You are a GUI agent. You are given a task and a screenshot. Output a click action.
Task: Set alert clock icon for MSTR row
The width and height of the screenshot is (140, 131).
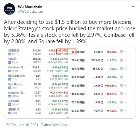click(x=121, y=52)
